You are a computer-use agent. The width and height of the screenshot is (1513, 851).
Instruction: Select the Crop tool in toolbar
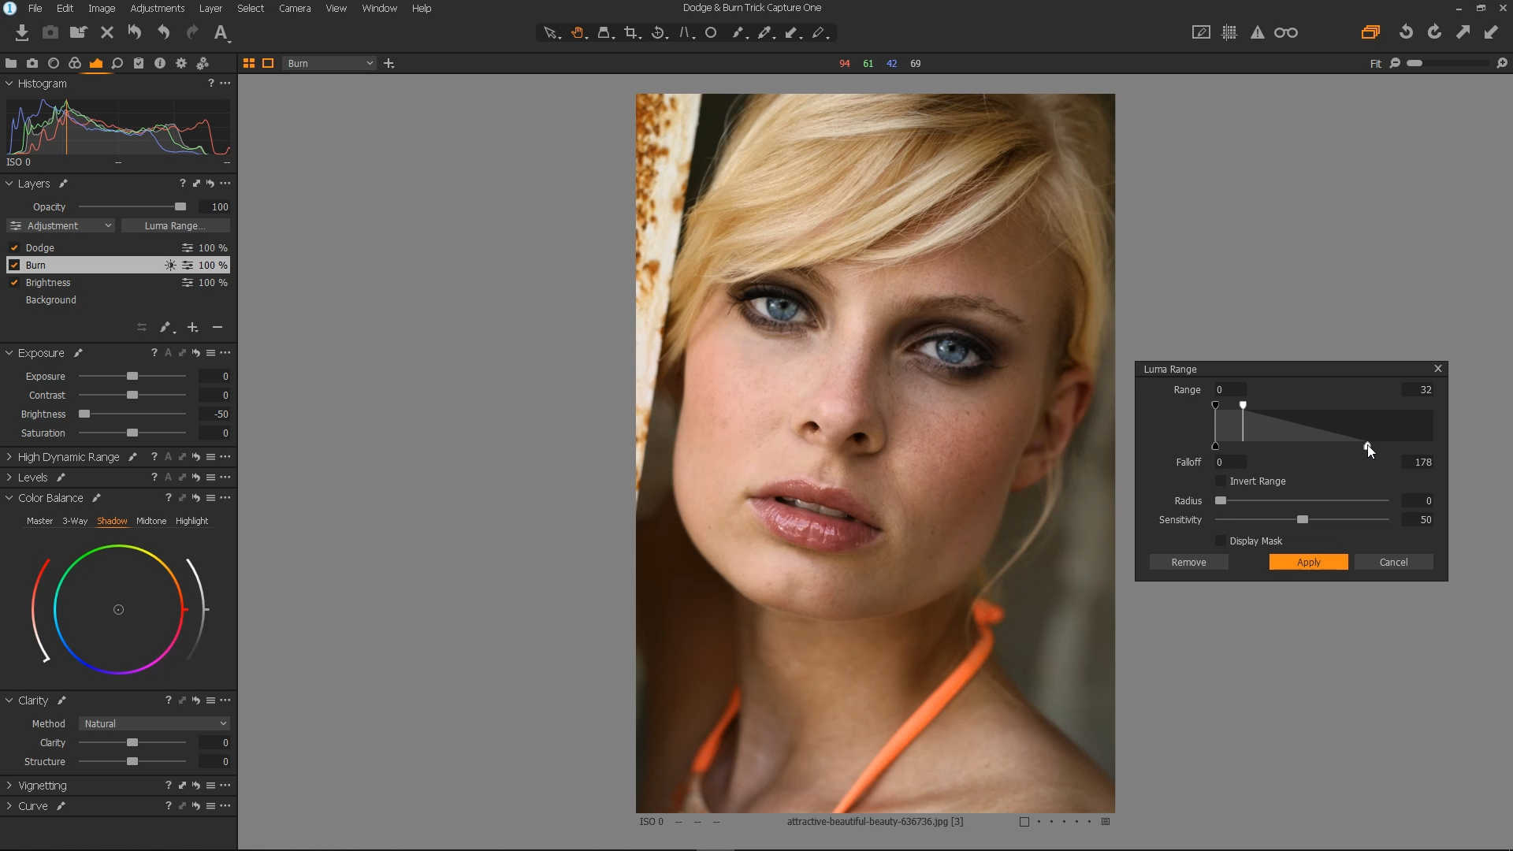point(630,32)
